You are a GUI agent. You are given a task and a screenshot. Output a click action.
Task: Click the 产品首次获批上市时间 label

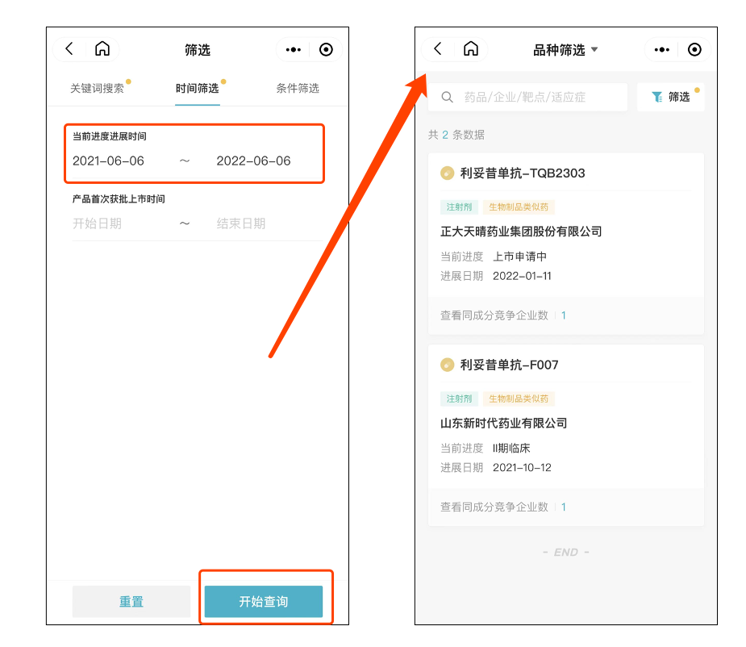tap(119, 199)
